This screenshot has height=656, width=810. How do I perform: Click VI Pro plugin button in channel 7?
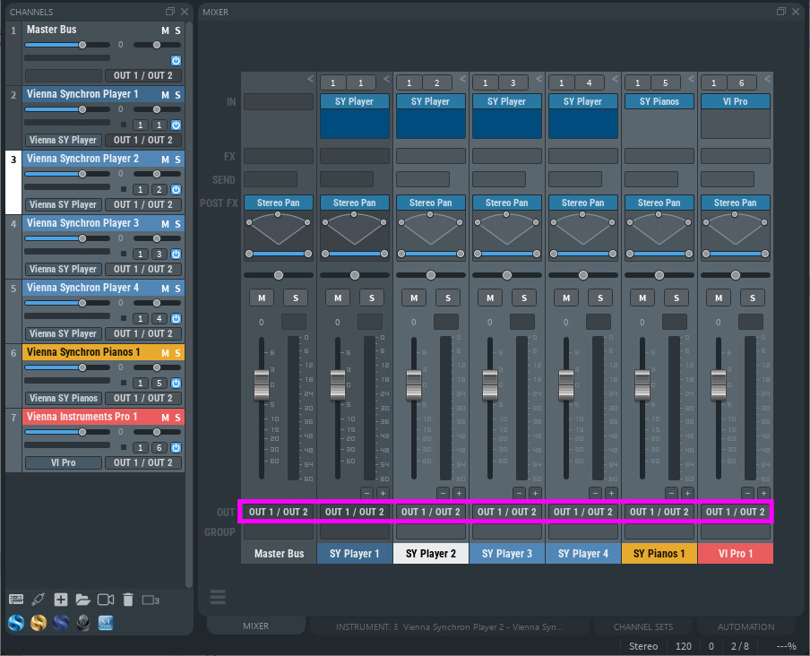click(63, 462)
